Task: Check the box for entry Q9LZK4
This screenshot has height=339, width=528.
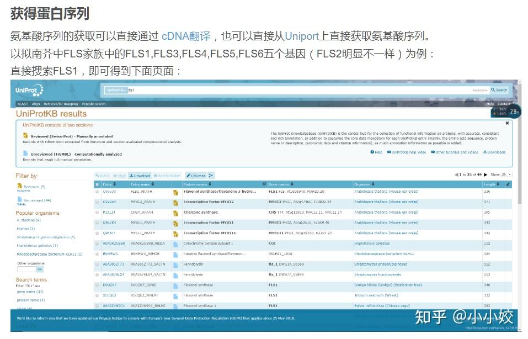Action: (x=97, y=223)
